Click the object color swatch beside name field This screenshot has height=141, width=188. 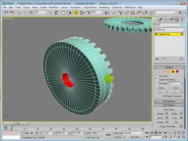tap(183, 25)
